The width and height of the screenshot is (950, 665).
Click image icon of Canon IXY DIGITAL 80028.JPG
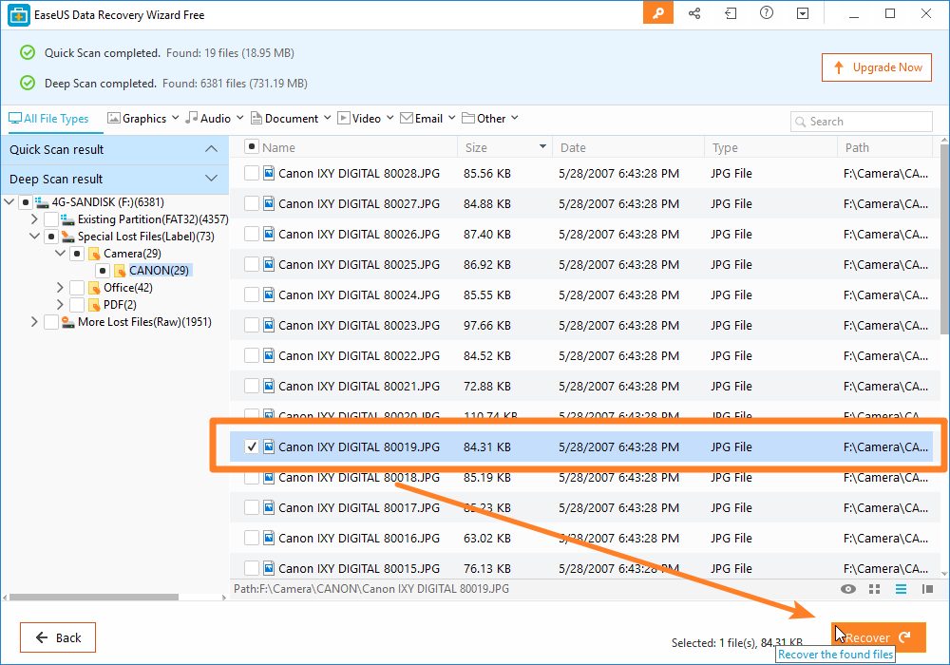point(269,173)
